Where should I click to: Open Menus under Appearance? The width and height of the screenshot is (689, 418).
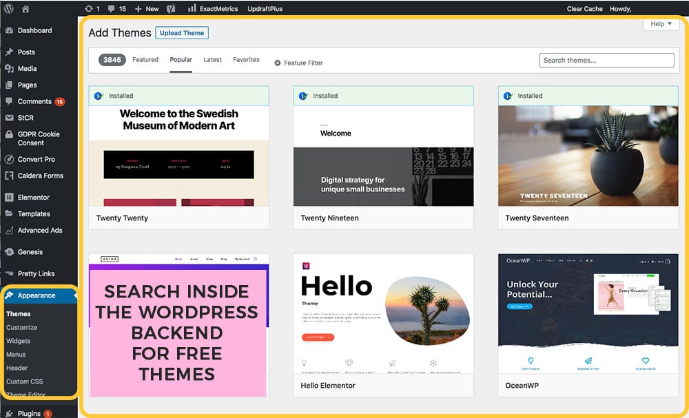pos(16,355)
